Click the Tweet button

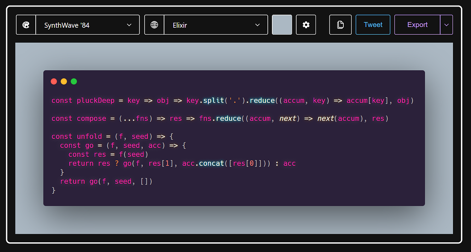(373, 25)
